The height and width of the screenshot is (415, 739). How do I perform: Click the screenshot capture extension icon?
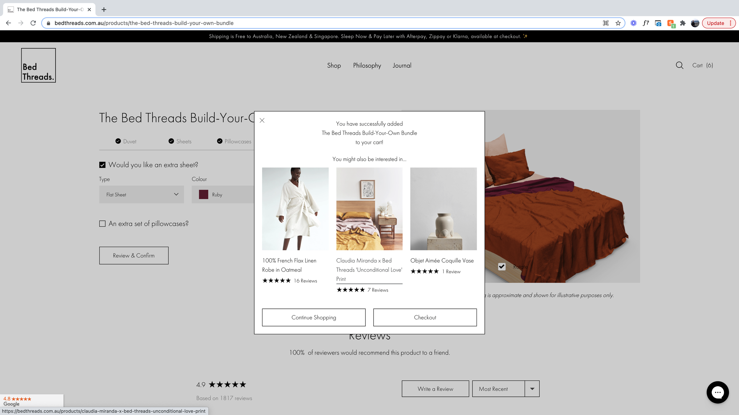pyautogui.click(x=658, y=23)
